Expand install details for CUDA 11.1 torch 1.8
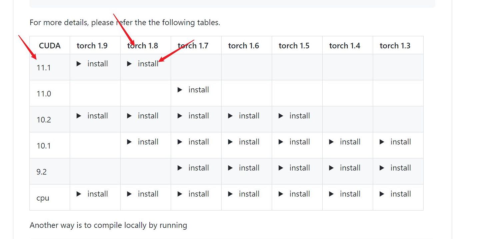 coord(143,64)
